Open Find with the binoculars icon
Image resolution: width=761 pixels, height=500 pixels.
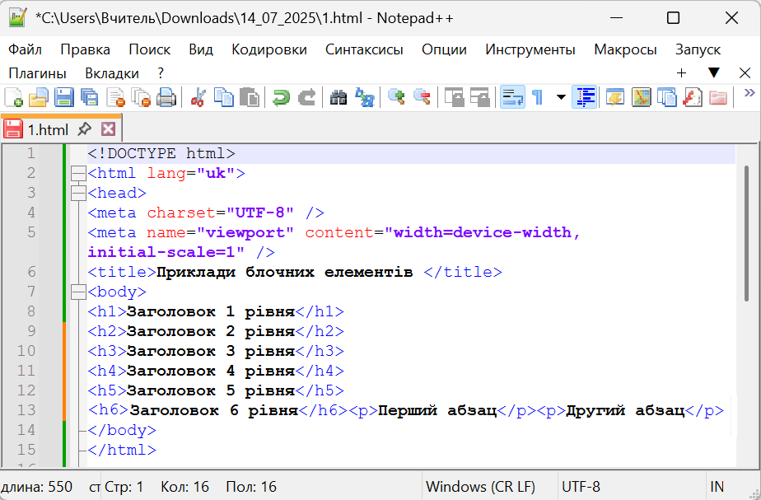coord(338,98)
